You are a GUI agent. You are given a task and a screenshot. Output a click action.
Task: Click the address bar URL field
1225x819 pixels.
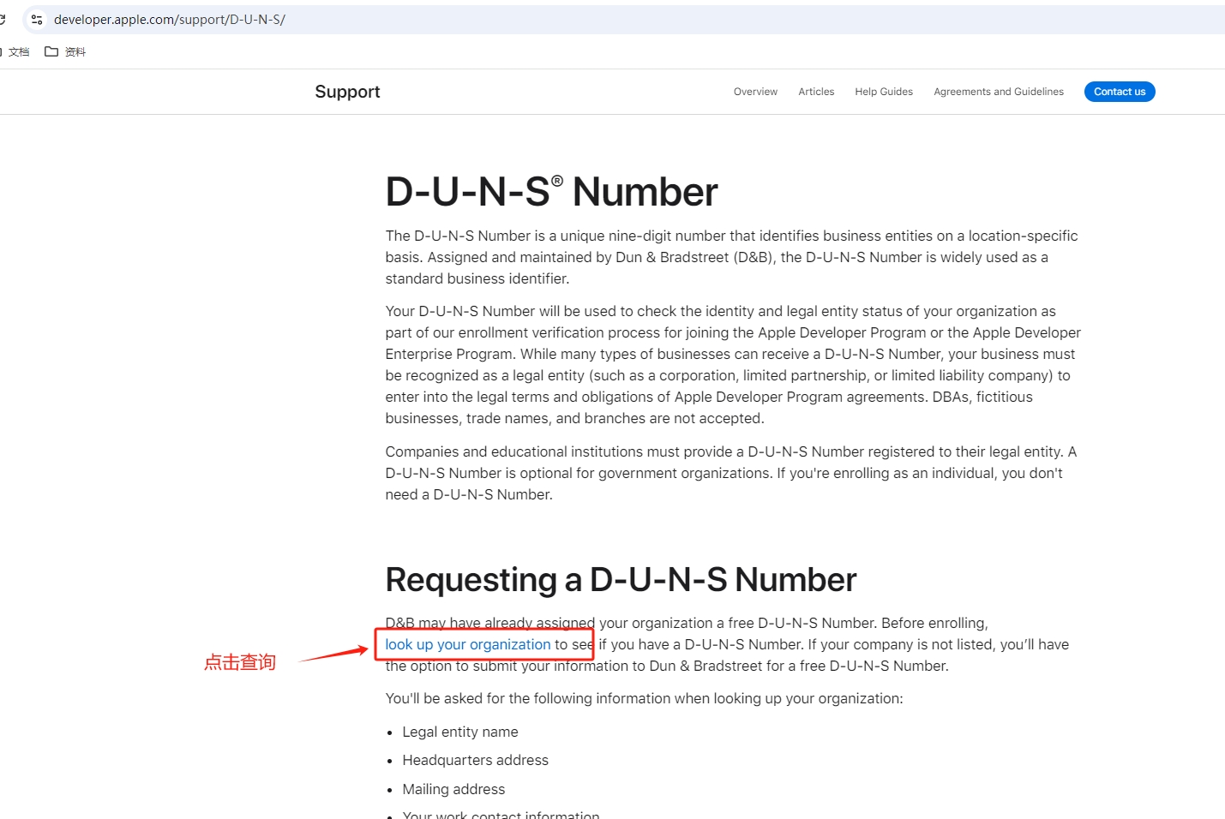[x=634, y=19]
